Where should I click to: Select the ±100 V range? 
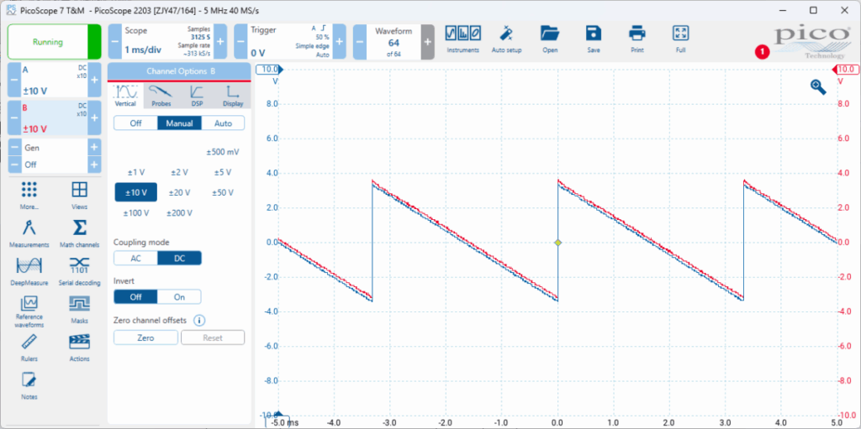[x=135, y=212]
